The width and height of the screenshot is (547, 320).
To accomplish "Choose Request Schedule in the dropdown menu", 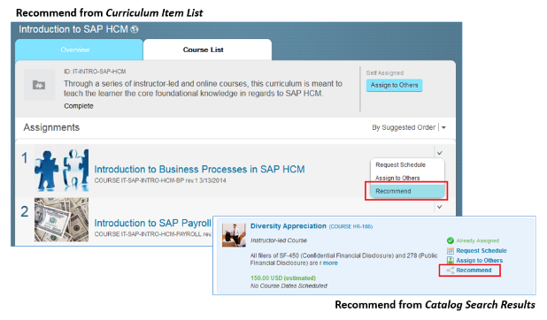I will pyautogui.click(x=400, y=164).
